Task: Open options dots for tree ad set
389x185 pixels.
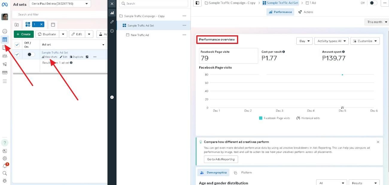Action: coord(184,25)
